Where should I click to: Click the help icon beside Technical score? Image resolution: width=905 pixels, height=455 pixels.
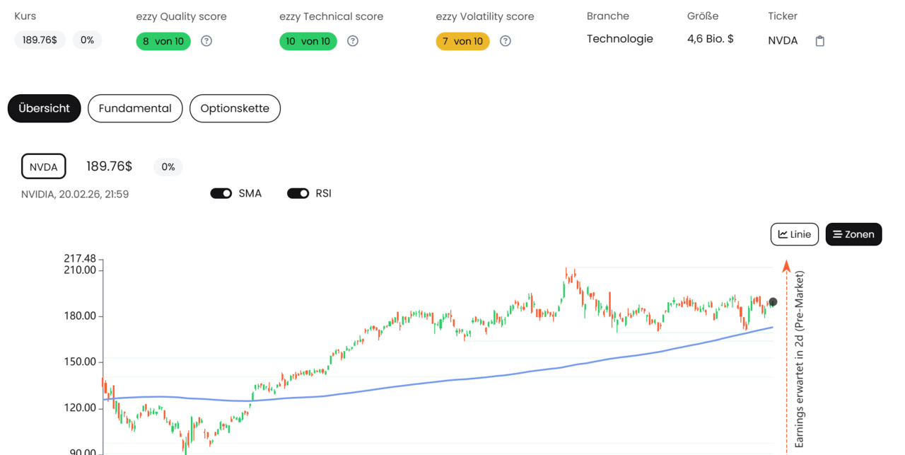(x=353, y=41)
